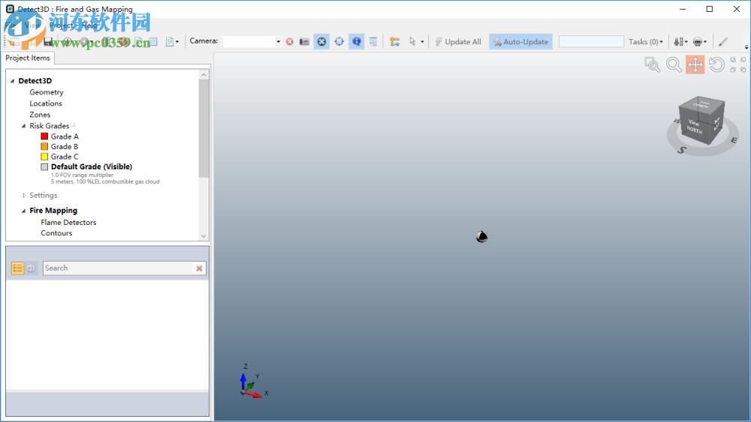Select the zoom-to-window tool in viewport
The width and height of the screenshot is (751, 422).
[653, 64]
